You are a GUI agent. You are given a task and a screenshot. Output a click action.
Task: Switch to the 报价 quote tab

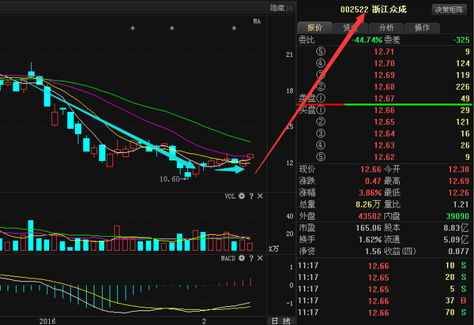tap(315, 27)
